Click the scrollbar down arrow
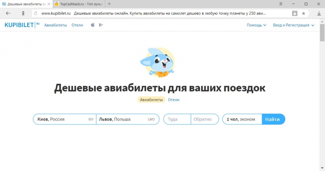Screen dimensions: 325x171 pos(322,168)
